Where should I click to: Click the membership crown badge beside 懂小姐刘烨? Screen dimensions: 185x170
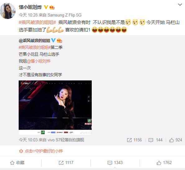pyautogui.click(x=52, y=7)
